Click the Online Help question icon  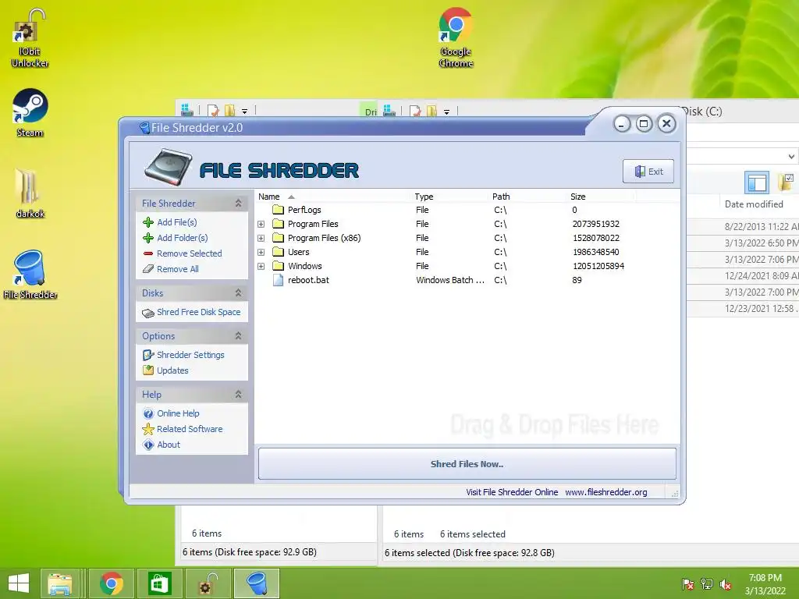[147, 413]
